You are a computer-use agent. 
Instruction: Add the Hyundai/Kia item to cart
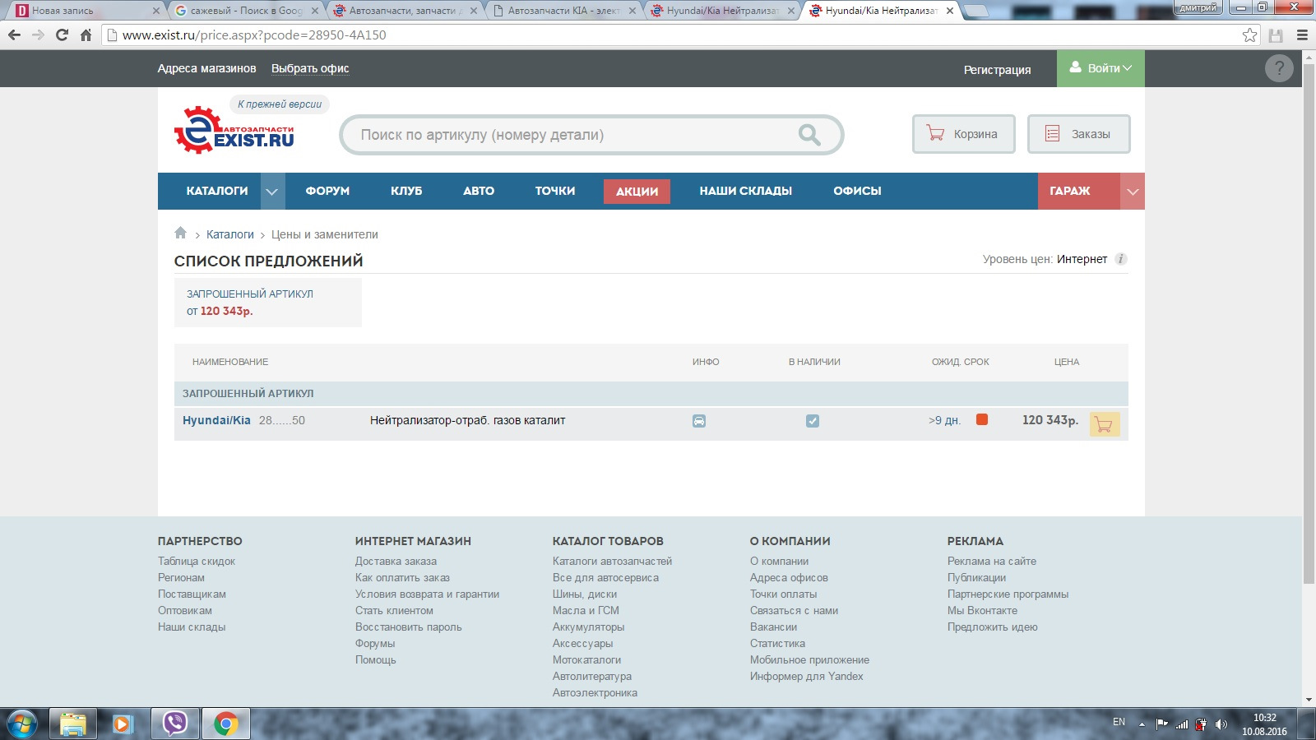pos(1105,424)
